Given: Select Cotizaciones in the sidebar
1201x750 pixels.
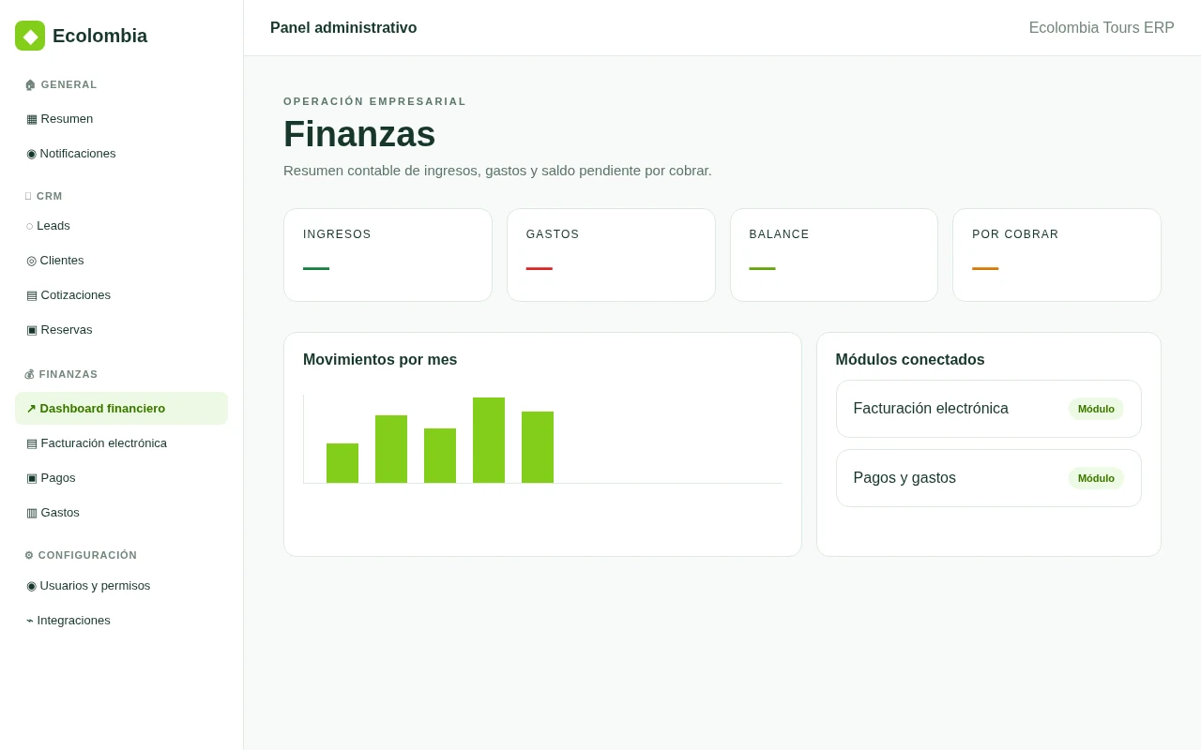Looking at the screenshot, I should pos(121,295).
